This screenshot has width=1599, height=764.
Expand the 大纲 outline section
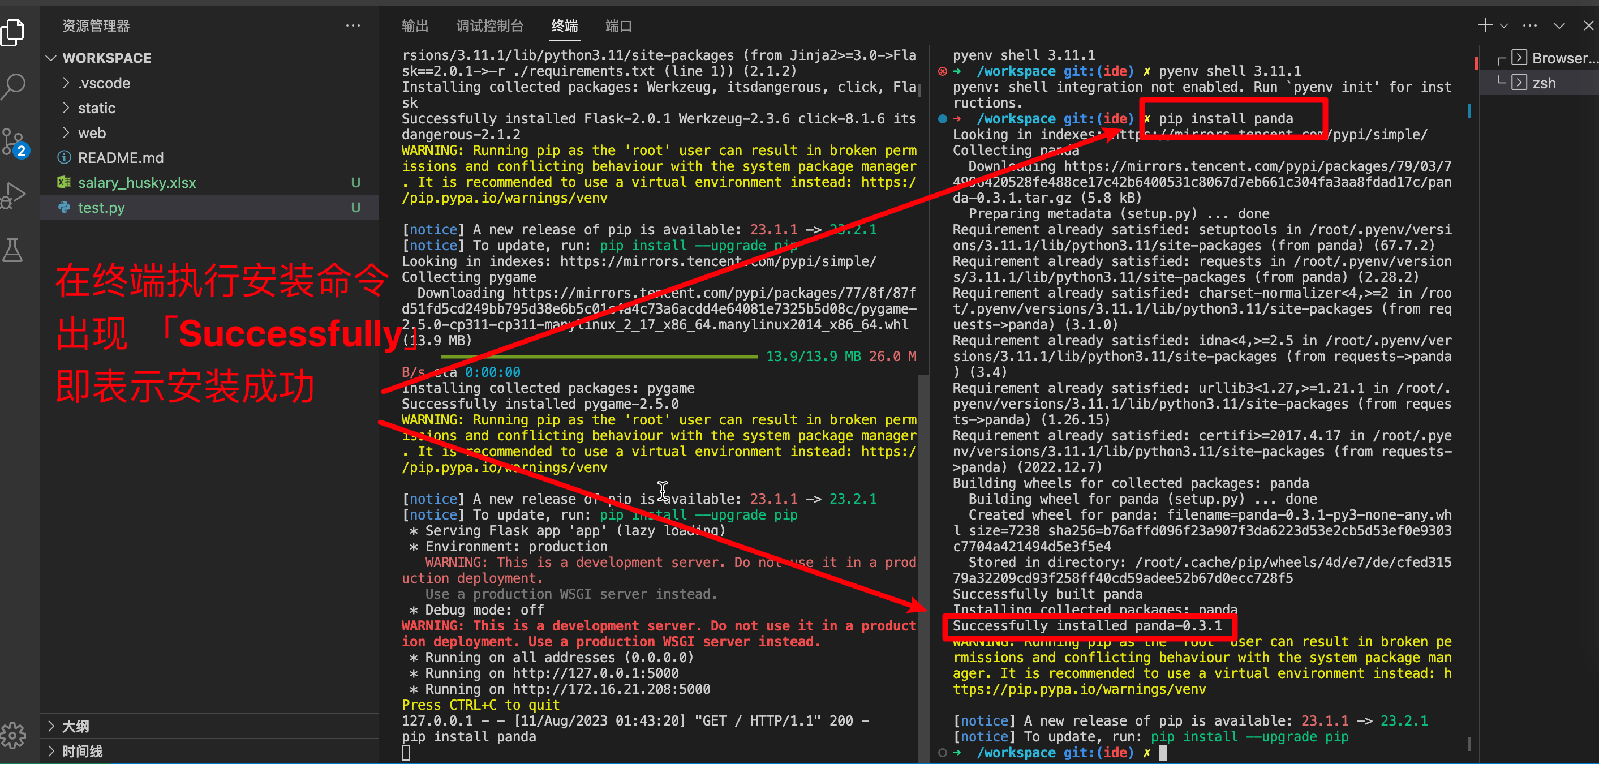point(75,726)
